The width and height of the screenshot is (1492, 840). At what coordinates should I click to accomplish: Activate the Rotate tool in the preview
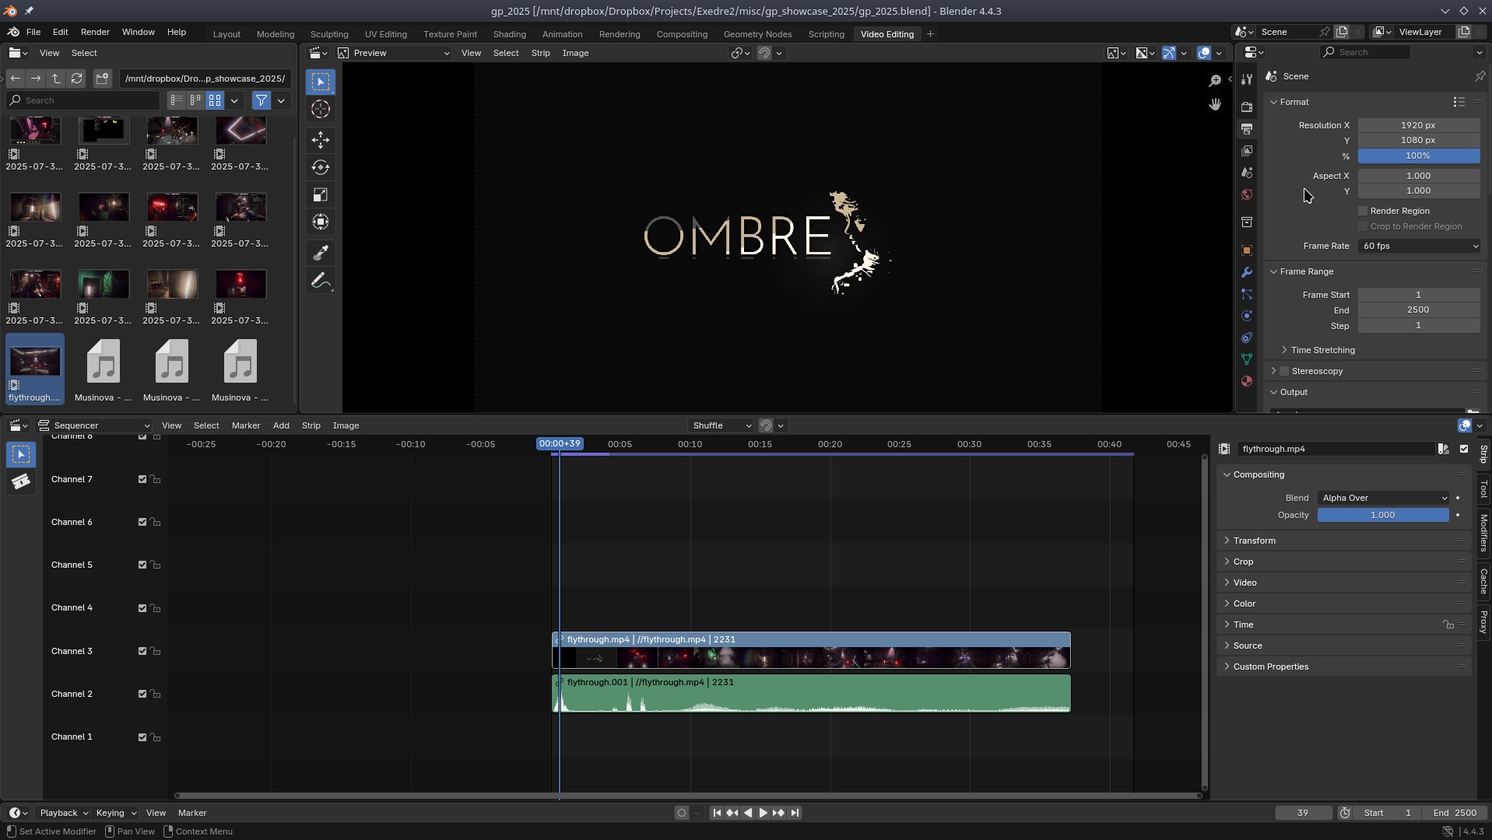tap(321, 167)
